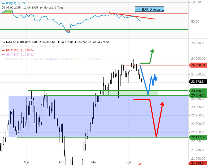
Task: Click the SMA(200) purple color marker
Action: 3,55
